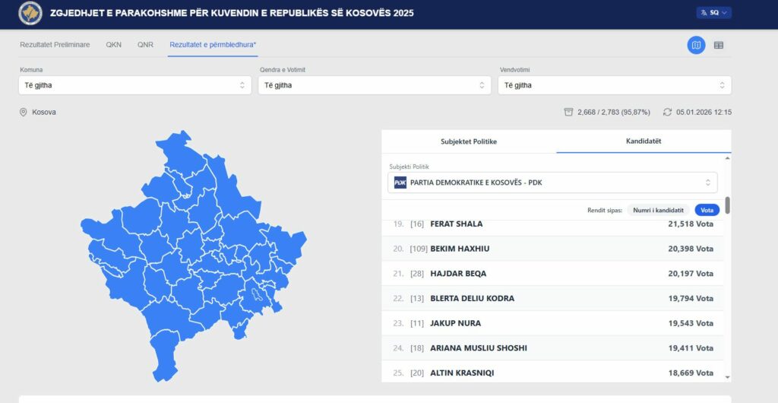The width and height of the screenshot is (778, 403).
Task: Click the location pin icon beside Kosova
Action: point(24,113)
